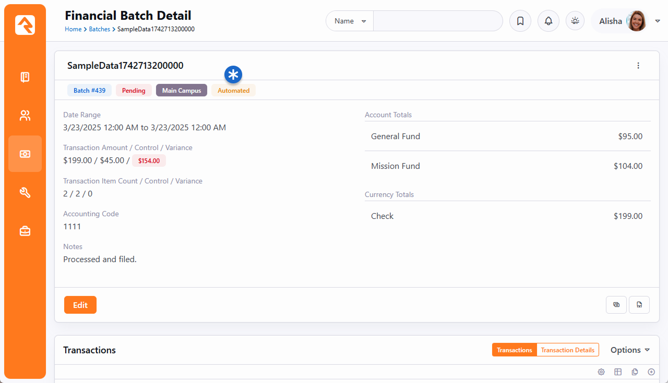Open the briefcase Admin section in sidebar
The width and height of the screenshot is (668, 383).
[x=25, y=231]
